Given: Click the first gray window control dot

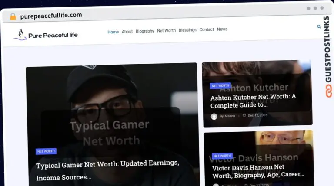Looking at the screenshot, I should pyautogui.click(x=308, y=8).
